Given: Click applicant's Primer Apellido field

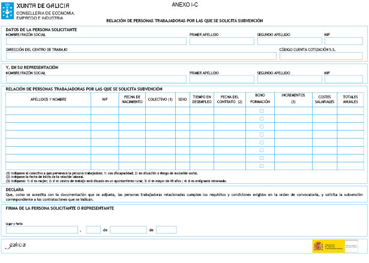Looking at the screenshot, I should coord(221,42).
